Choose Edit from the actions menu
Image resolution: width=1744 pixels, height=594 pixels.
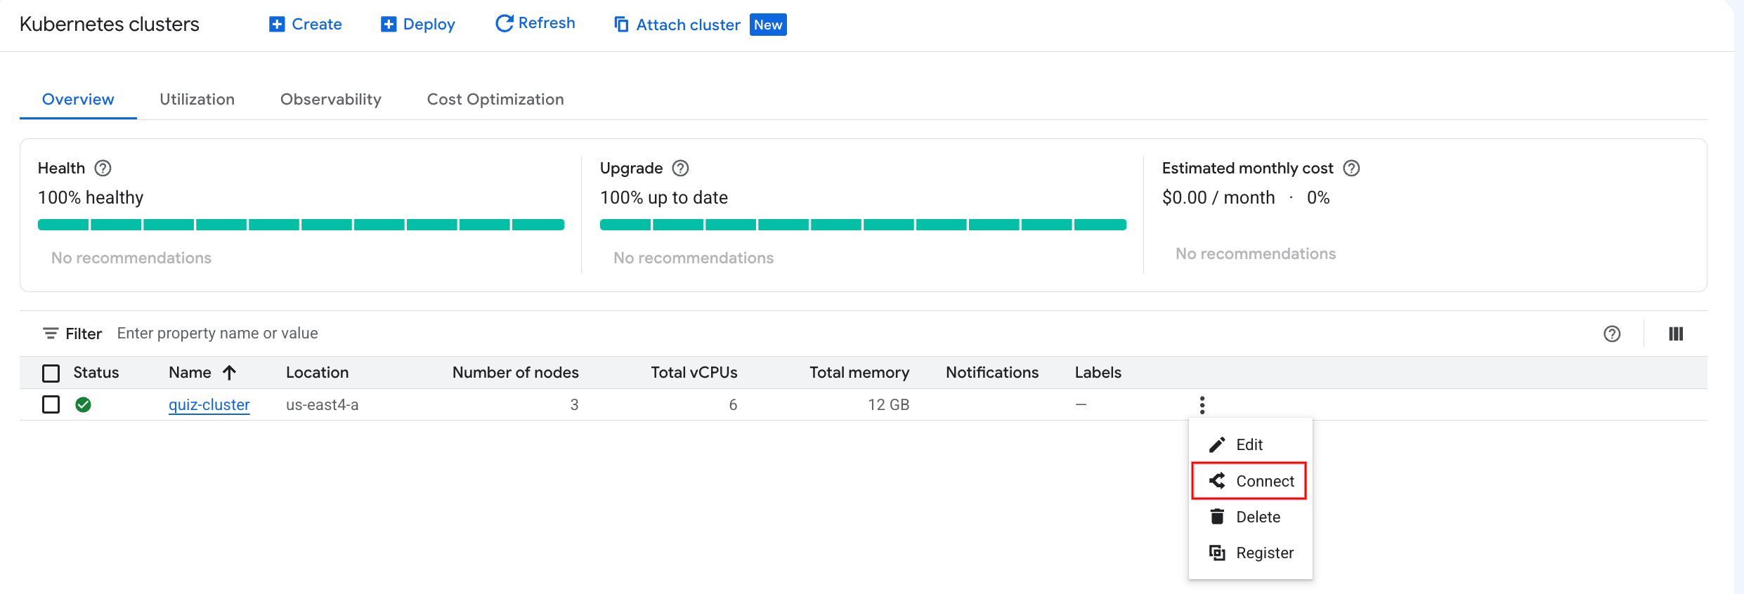(1251, 444)
